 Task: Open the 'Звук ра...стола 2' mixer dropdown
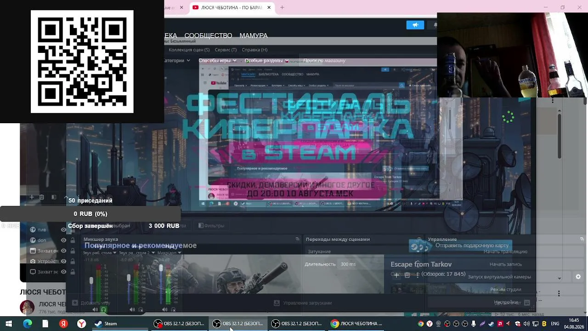pos(153,252)
